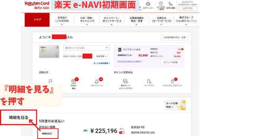Open the リーベイツ shopping bag icon
The width and height of the screenshot is (266, 139).
pos(149,82)
